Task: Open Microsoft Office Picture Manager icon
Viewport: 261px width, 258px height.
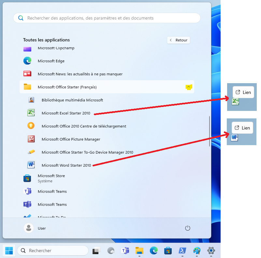Action: click(31, 139)
